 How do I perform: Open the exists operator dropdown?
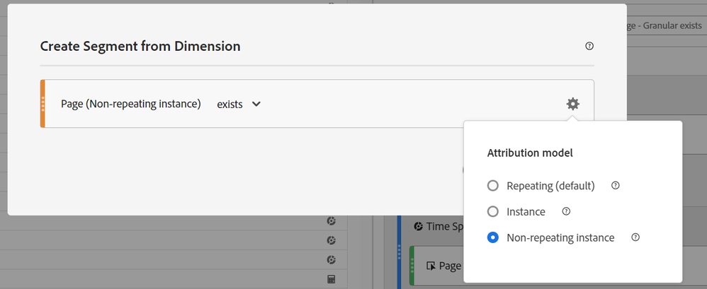[239, 105]
